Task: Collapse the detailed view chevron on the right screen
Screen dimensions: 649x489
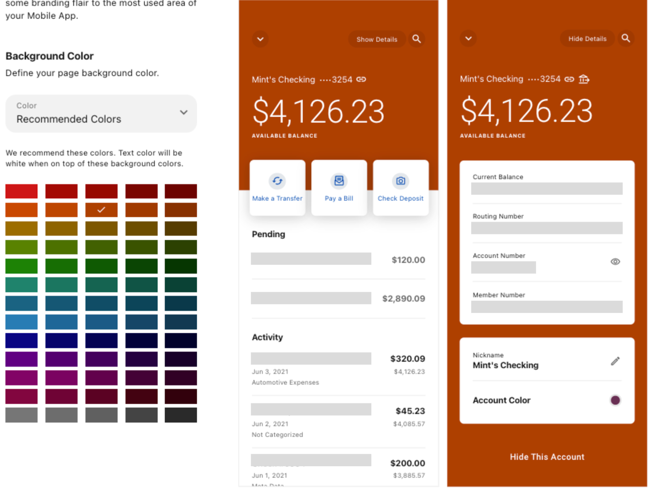Action: coord(468,39)
